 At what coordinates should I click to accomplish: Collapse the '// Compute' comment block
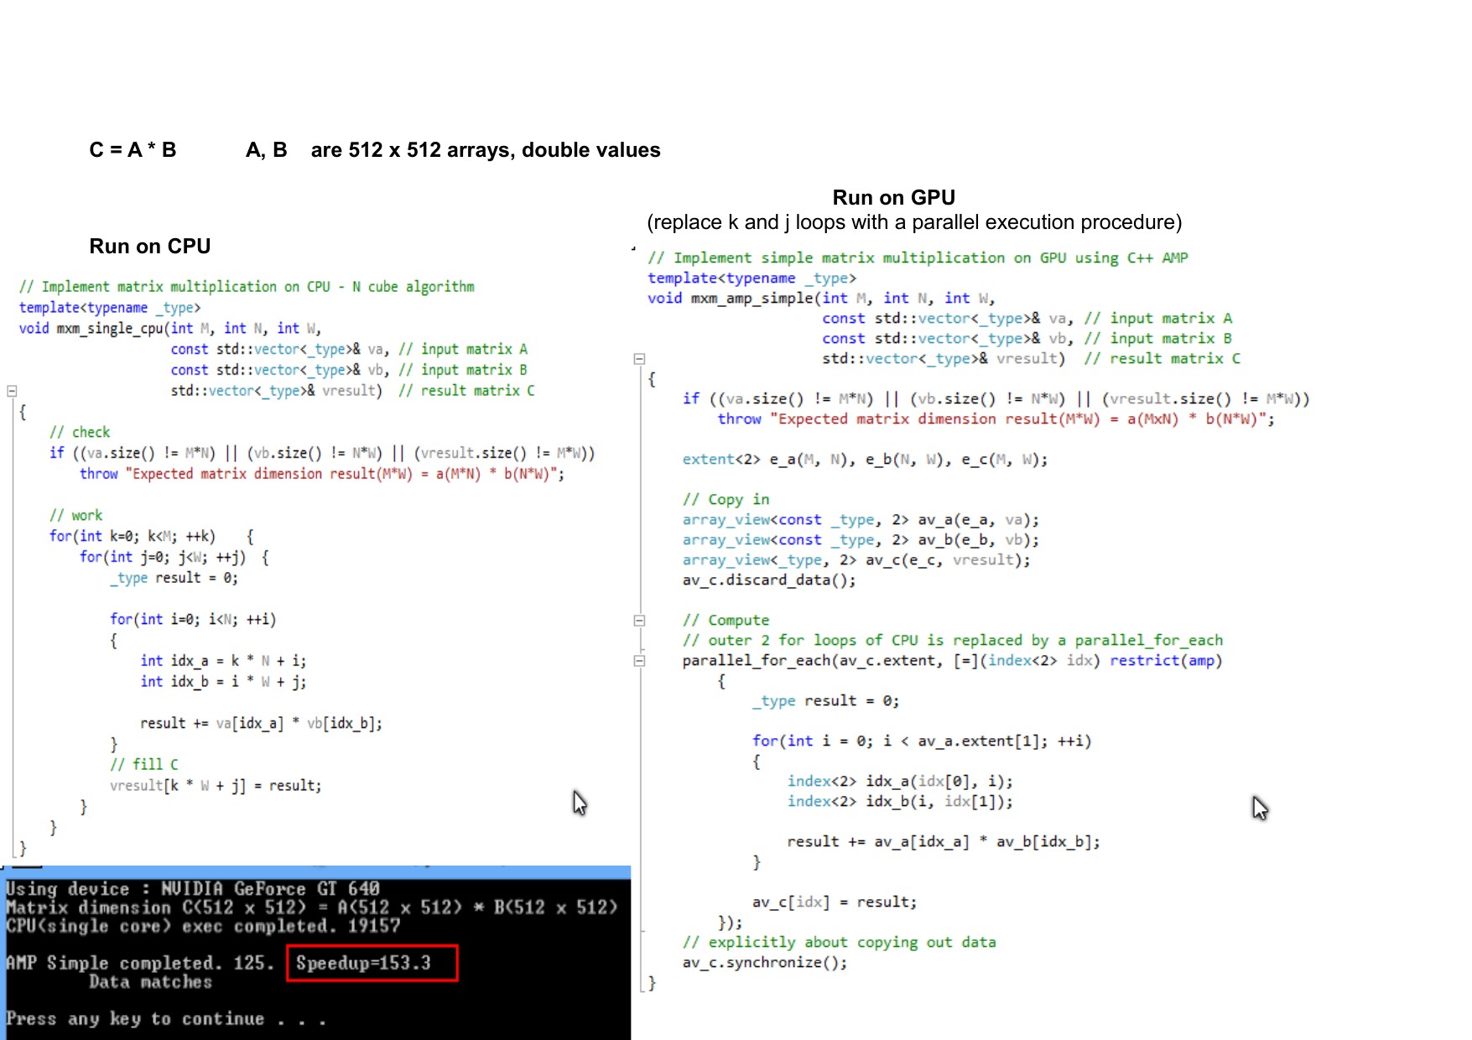pyautogui.click(x=639, y=621)
